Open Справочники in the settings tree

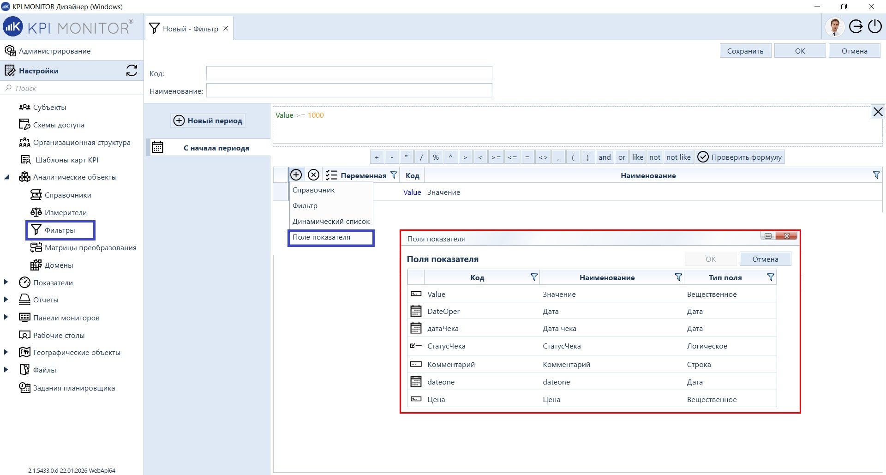point(61,195)
